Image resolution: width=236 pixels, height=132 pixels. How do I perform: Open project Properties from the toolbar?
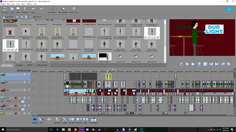coord(25,10)
